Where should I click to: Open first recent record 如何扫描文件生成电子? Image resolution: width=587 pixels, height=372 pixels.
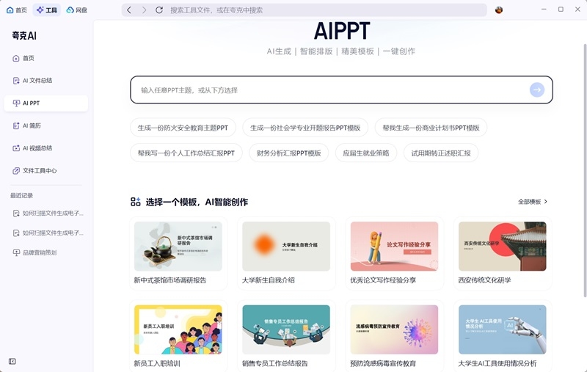pos(48,214)
